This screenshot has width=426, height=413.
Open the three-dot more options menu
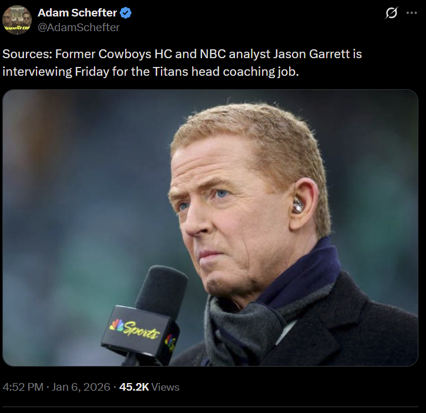411,13
